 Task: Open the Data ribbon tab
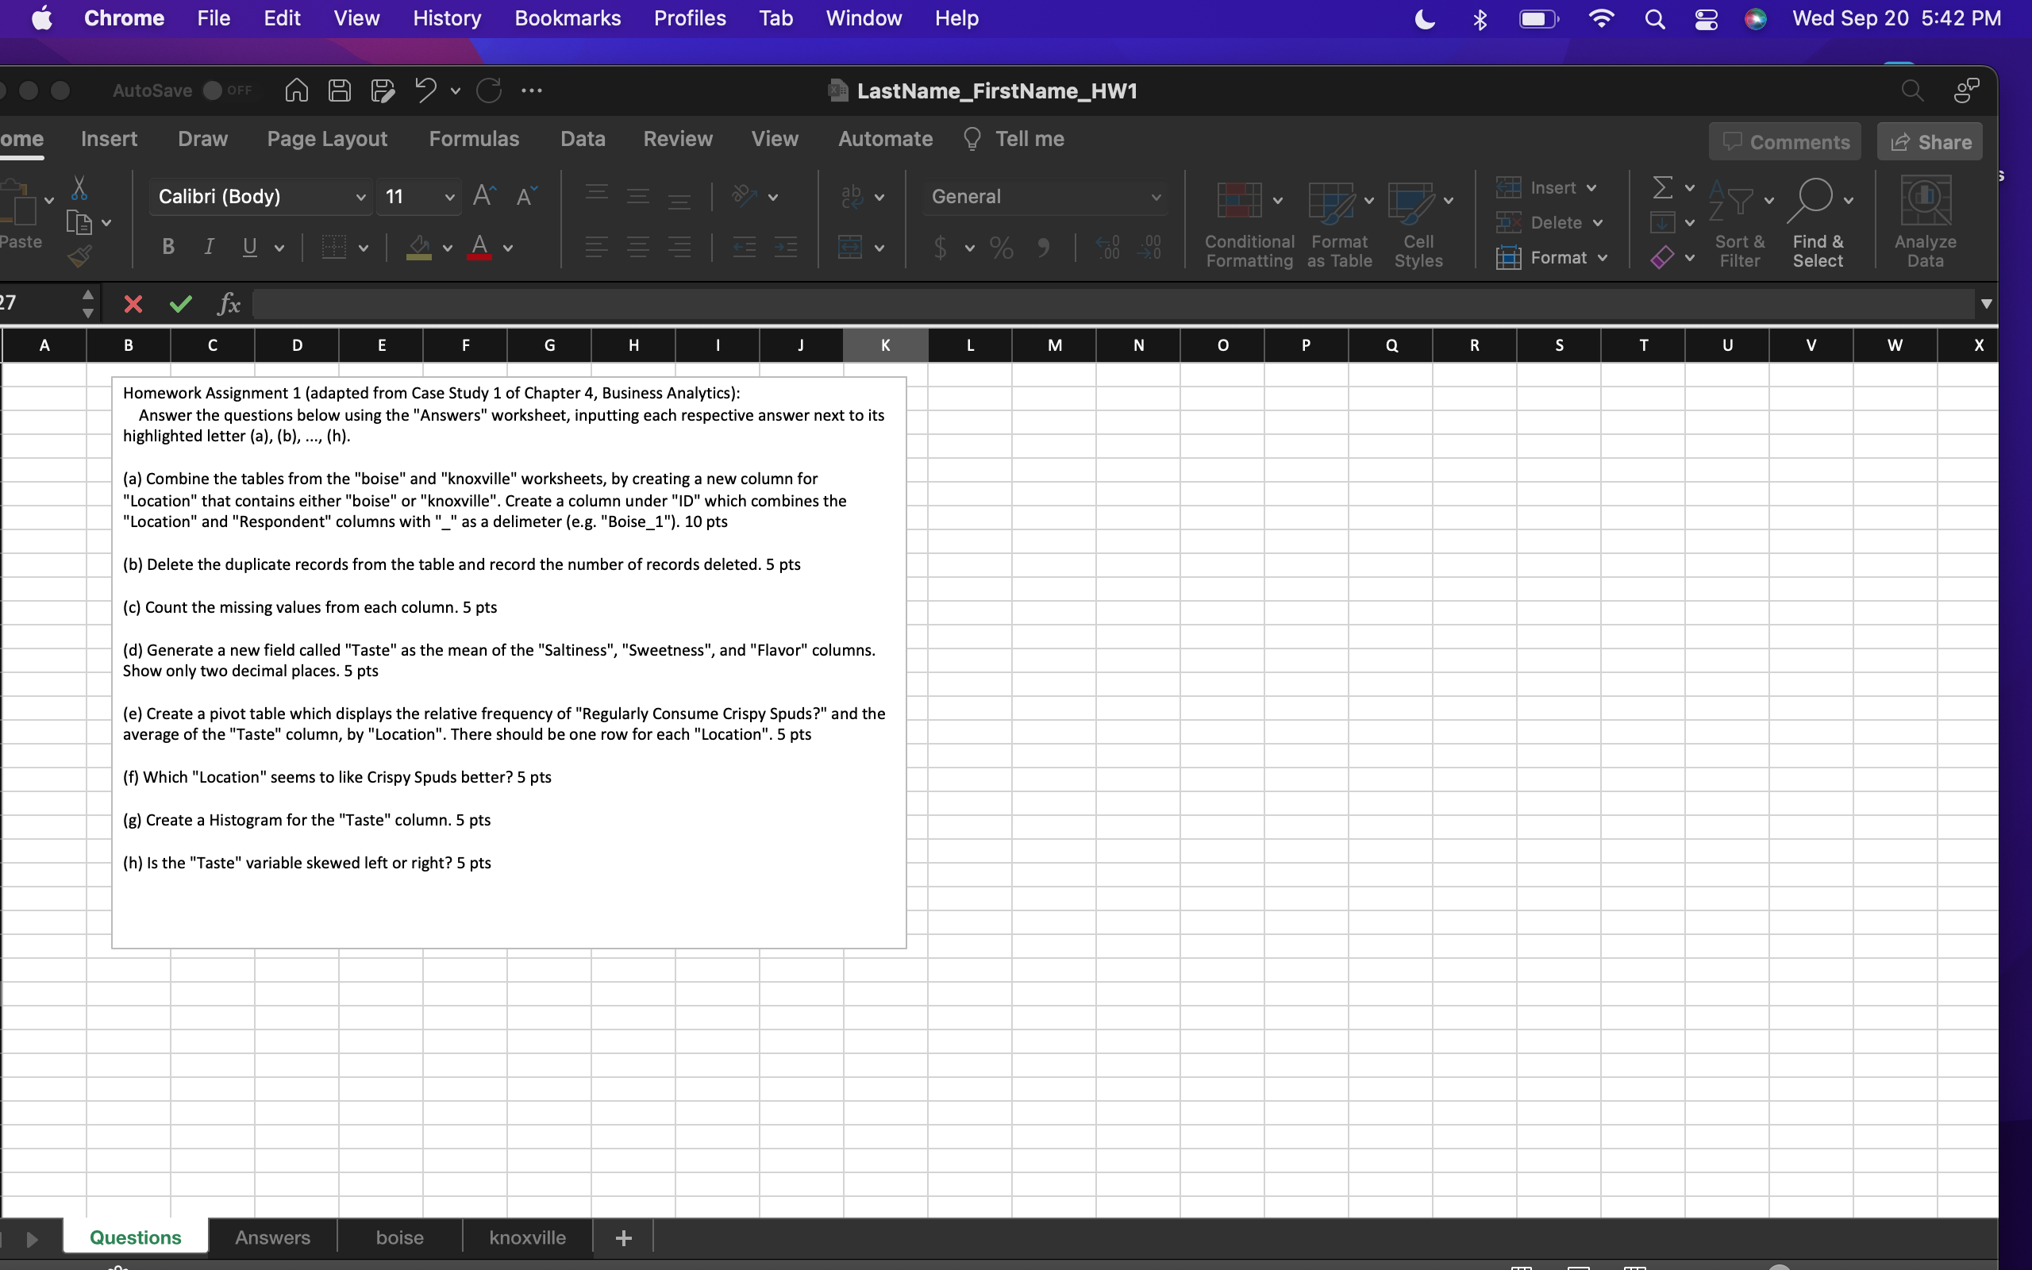coord(583,139)
